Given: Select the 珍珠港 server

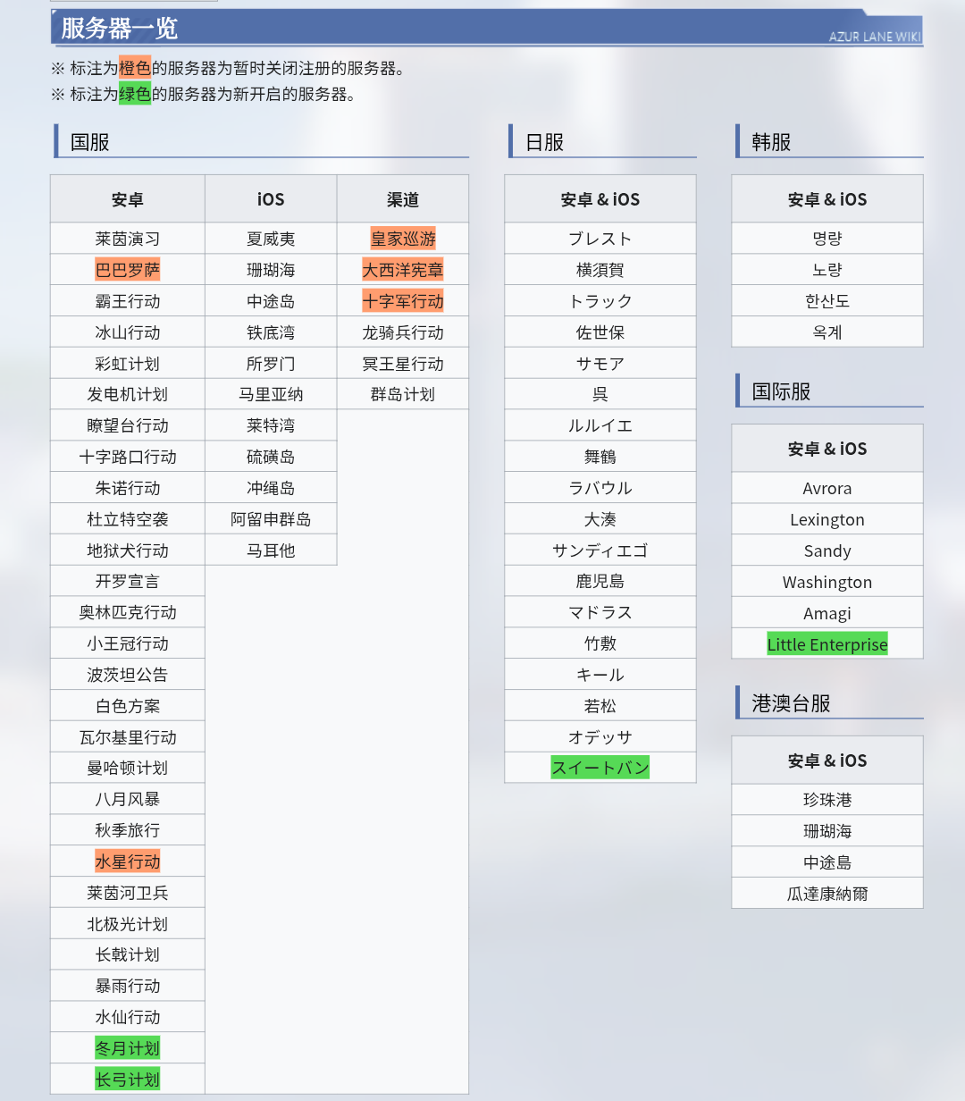Looking at the screenshot, I should pyautogui.click(x=827, y=800).
